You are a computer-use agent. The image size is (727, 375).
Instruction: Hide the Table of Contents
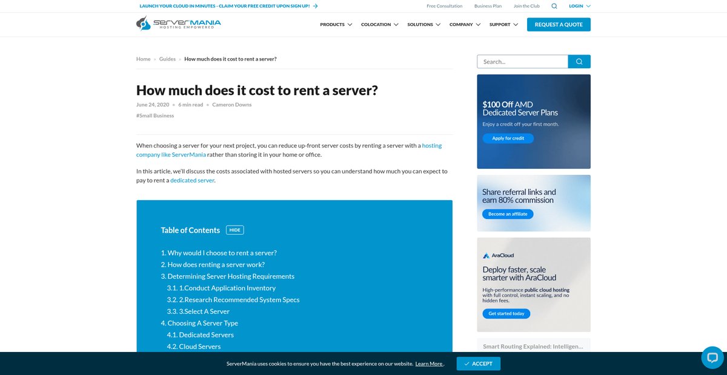click(x=235, y=230)
